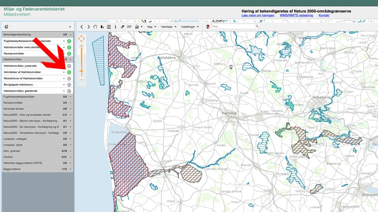The width and height of the screenshot is (378, 212).
Task: Open the red question mark help
Action: click(x=208, y=27)
